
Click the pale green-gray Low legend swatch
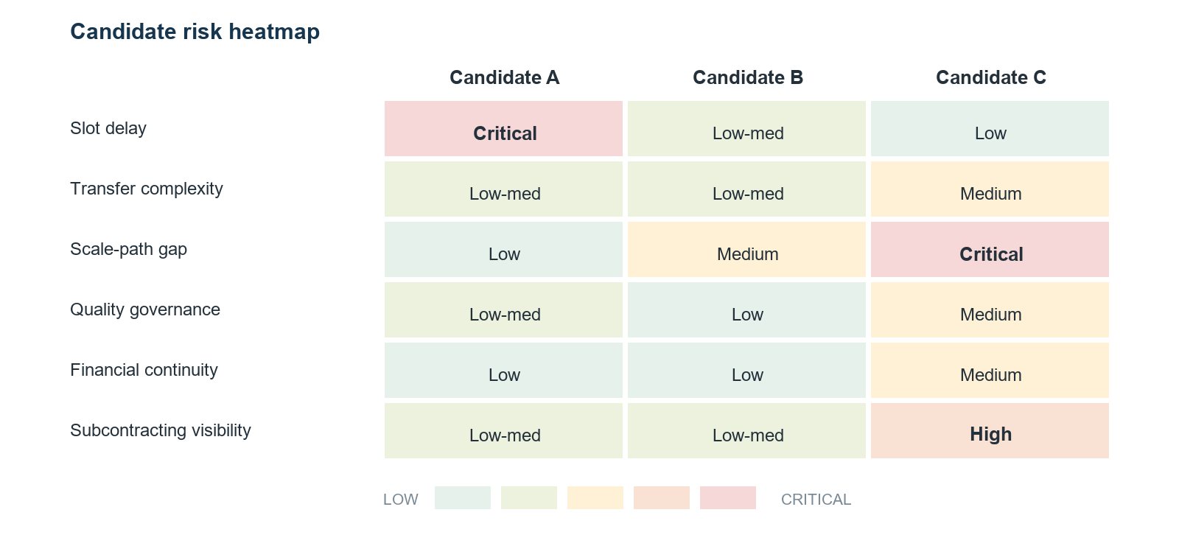(463, 497)
